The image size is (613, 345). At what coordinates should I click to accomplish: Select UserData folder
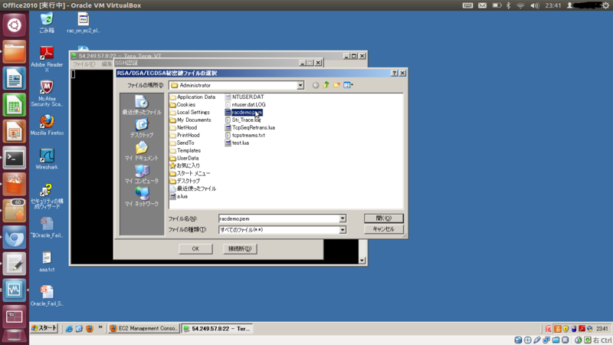tap(184, 158)
